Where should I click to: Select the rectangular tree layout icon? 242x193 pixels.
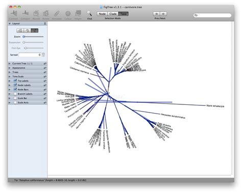[x=20, y=31]
